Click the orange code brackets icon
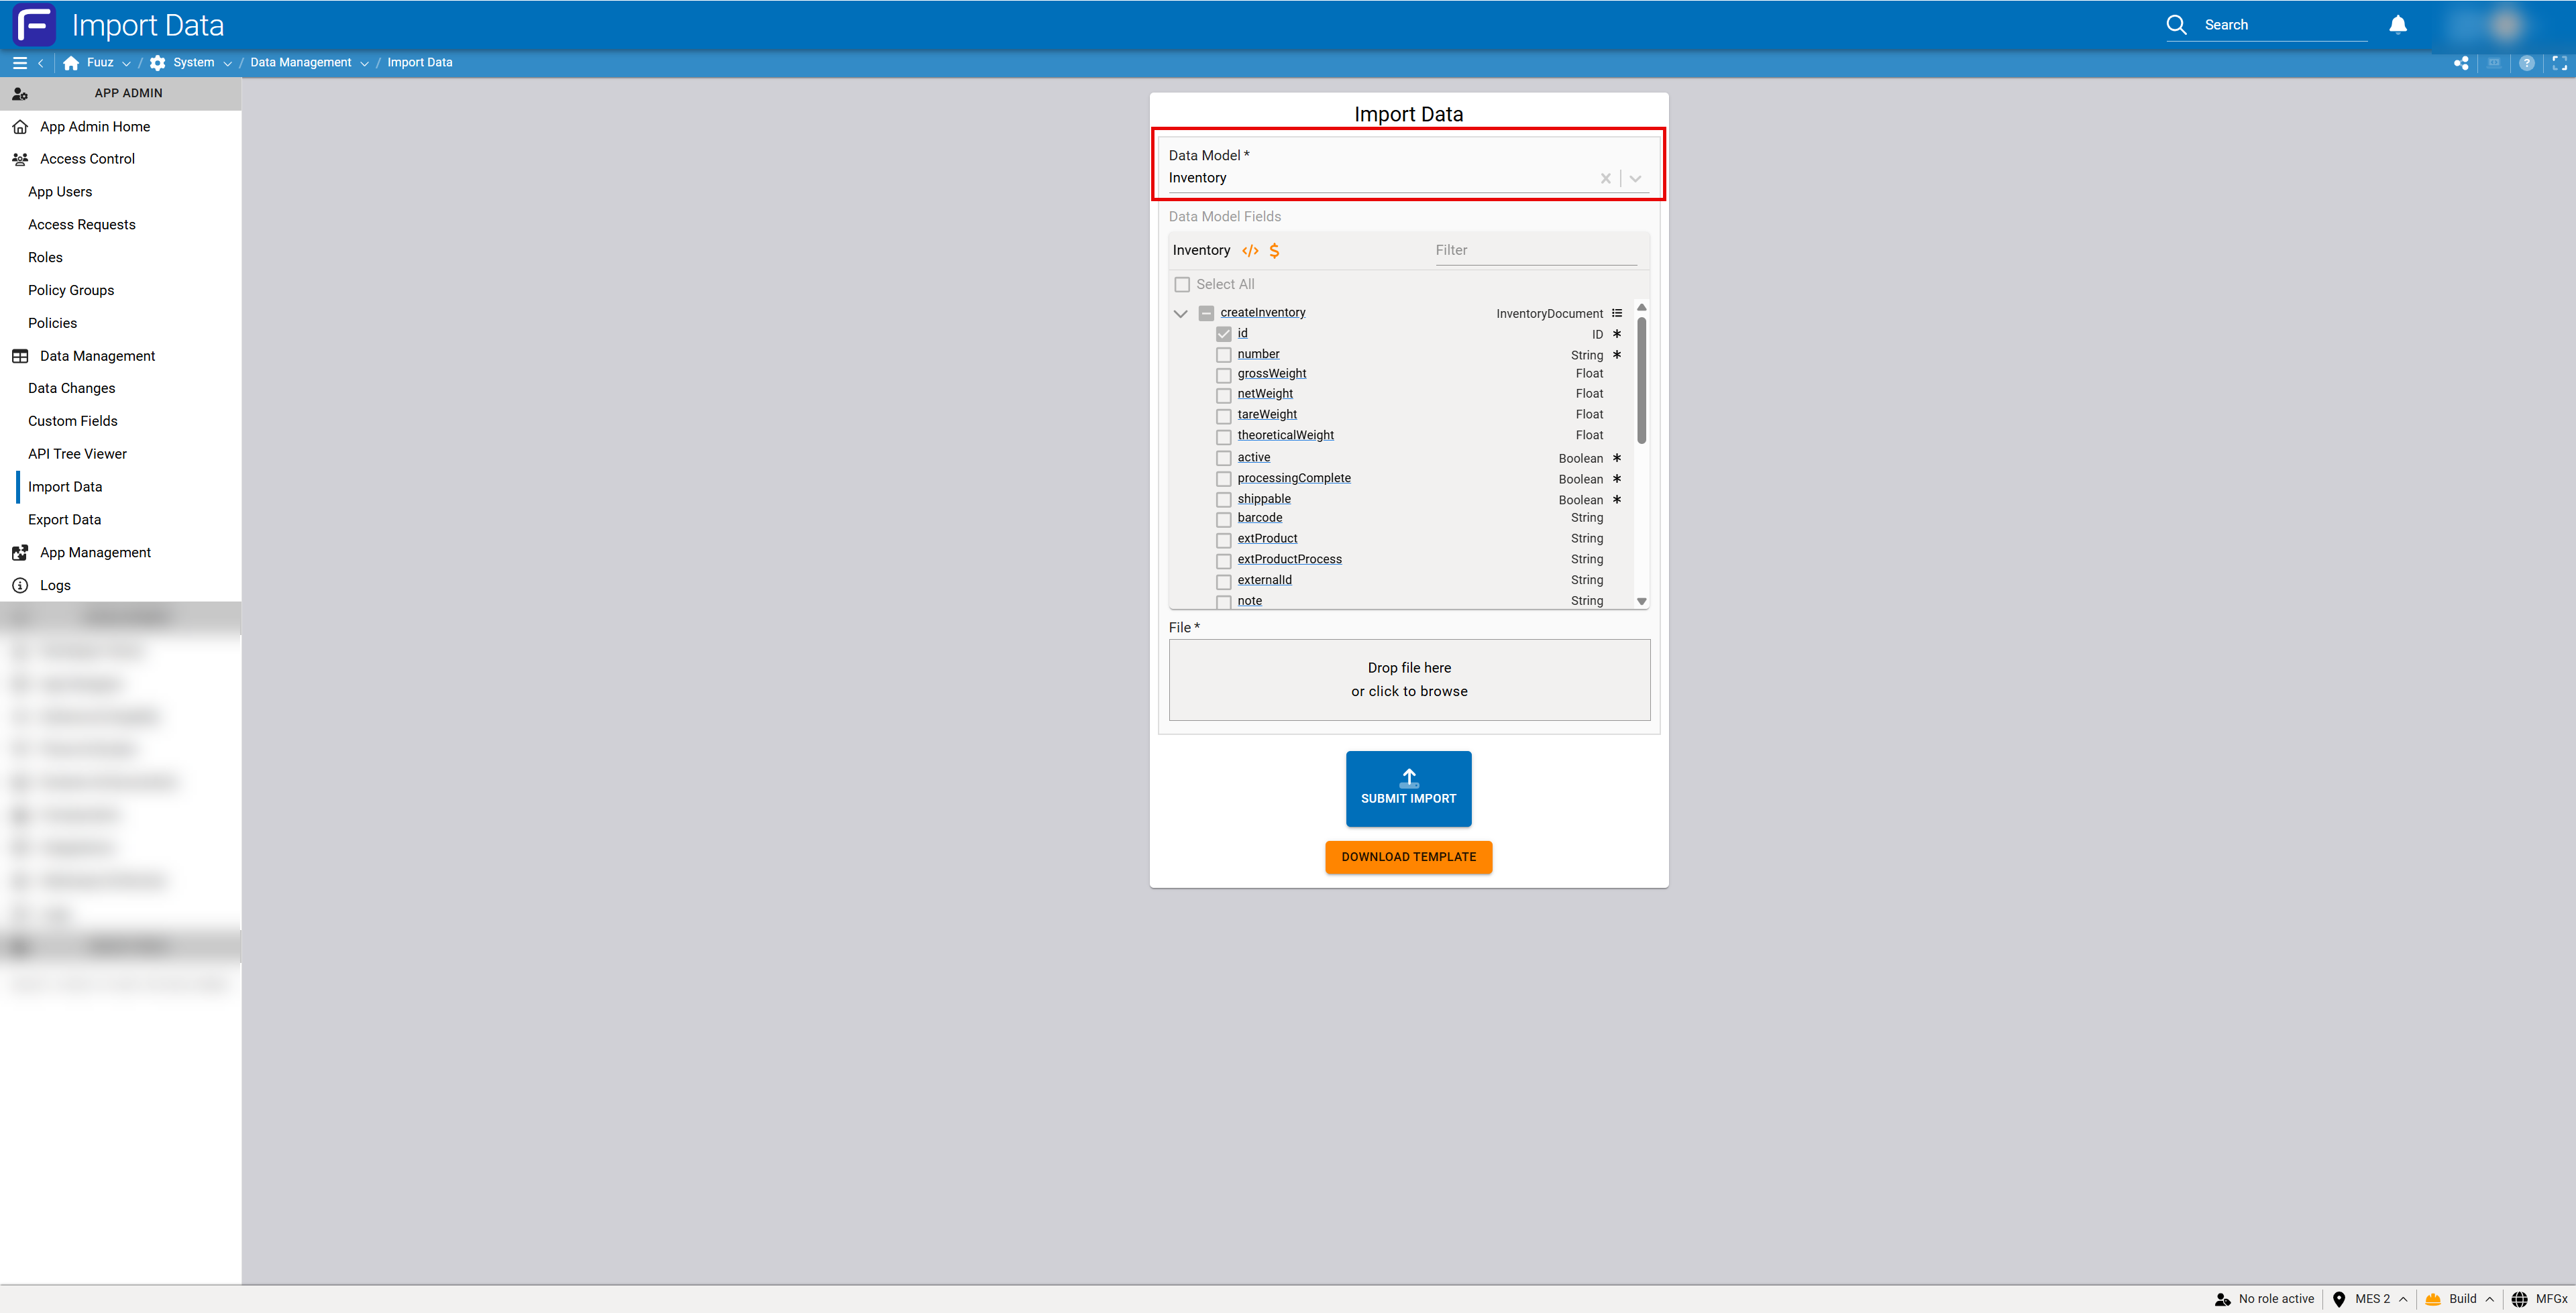 [1250, 251]
